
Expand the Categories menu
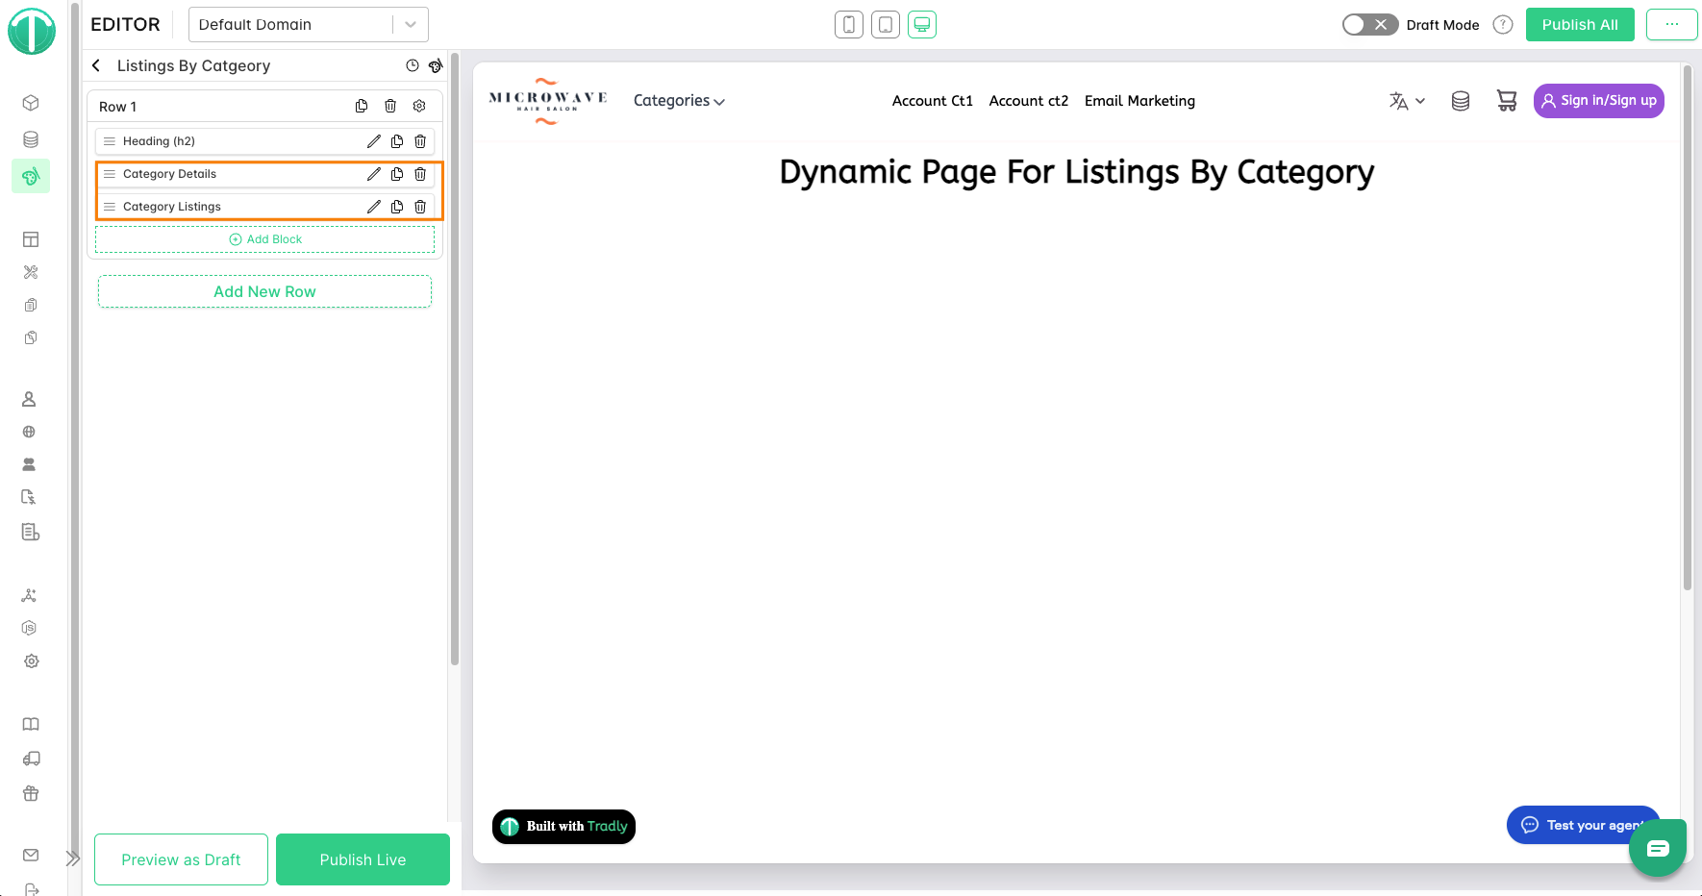click(679, 101)
